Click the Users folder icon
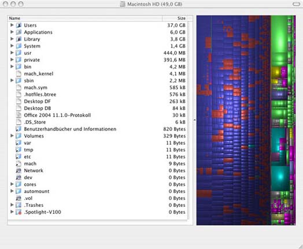 19,25
